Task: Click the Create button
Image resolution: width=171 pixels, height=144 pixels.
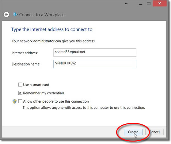Action: tap(133, 132)
